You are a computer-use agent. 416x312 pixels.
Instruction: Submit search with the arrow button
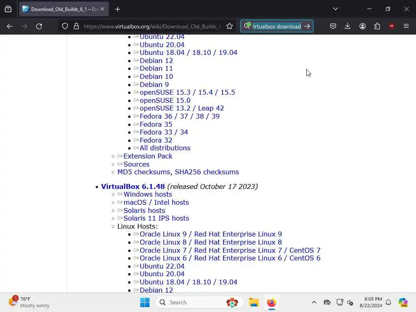click(x=307, y=26)
